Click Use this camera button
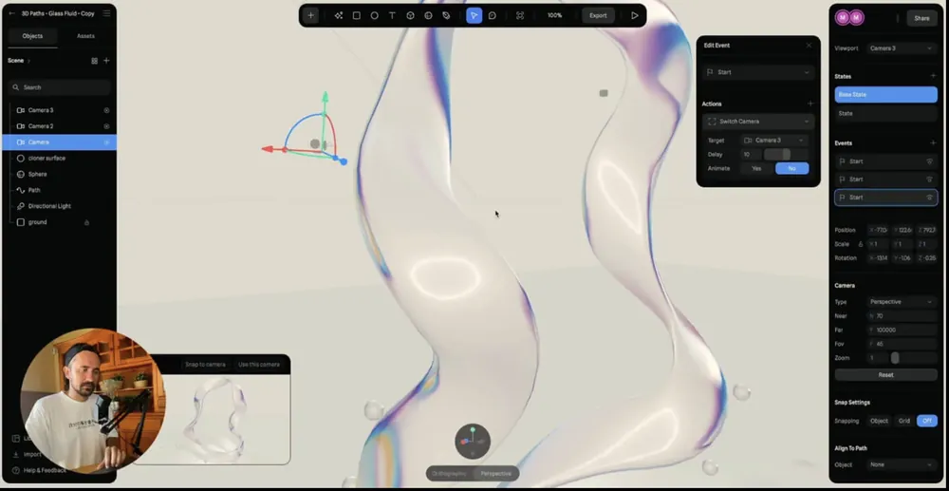This screenshot has width=949, height=491. [x=259, y=365]
